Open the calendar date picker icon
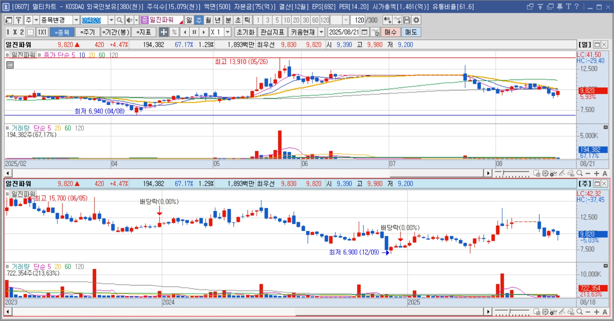This screenshot has width=614, height=321. click(x=364, y=32)
